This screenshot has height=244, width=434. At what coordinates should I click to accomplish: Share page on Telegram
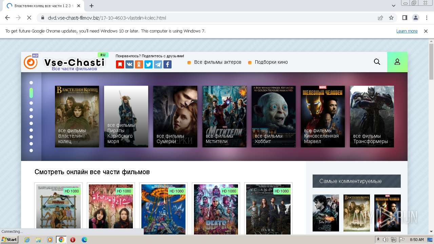[x=158, y=64]
